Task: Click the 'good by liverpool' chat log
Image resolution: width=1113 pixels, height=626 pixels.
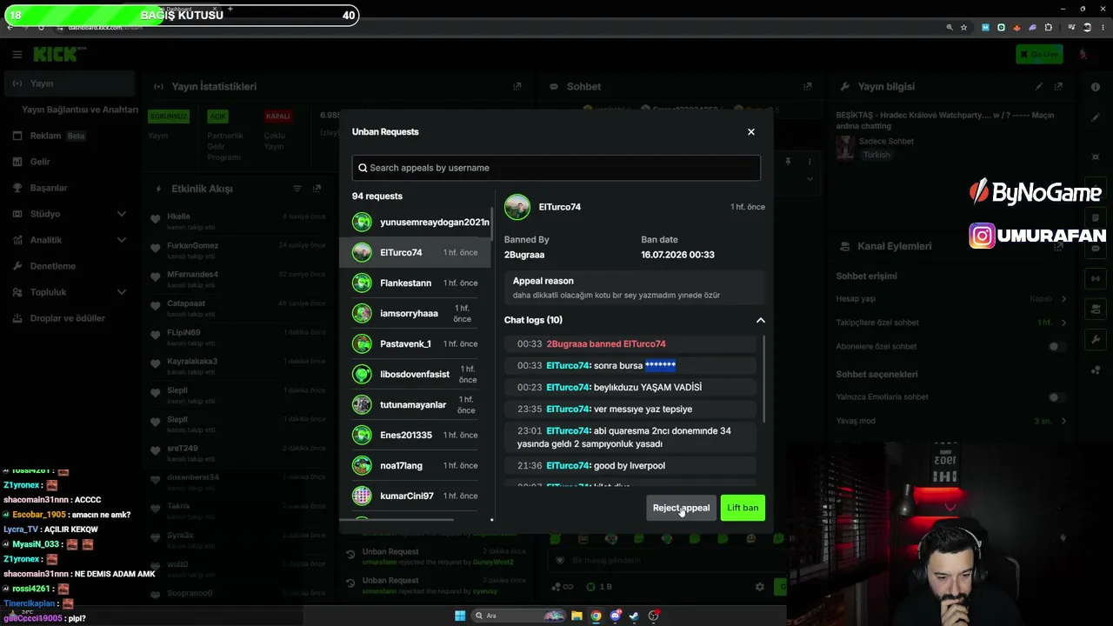Action: click(x=630, y=465)
